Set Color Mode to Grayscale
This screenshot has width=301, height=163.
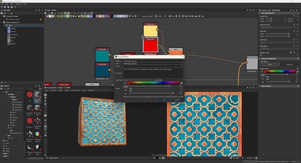click(x=289, y=64)
